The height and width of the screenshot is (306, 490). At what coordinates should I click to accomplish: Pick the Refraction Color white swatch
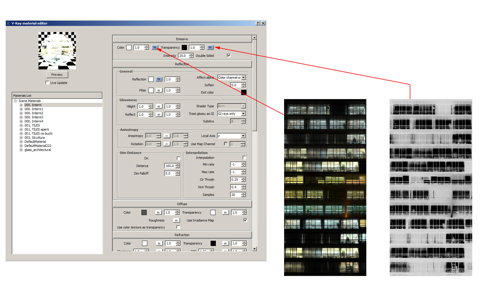point(145,243)
